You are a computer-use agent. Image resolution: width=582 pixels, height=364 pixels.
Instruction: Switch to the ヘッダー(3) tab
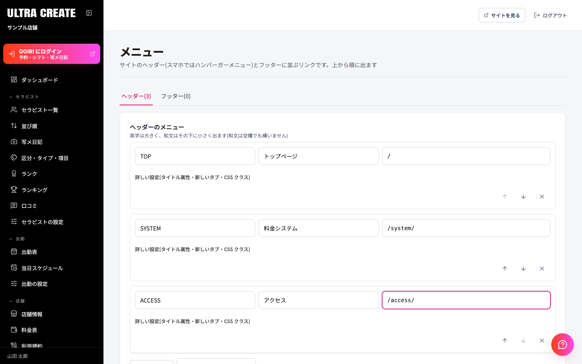pyautogui.click(x=136, y=96)
